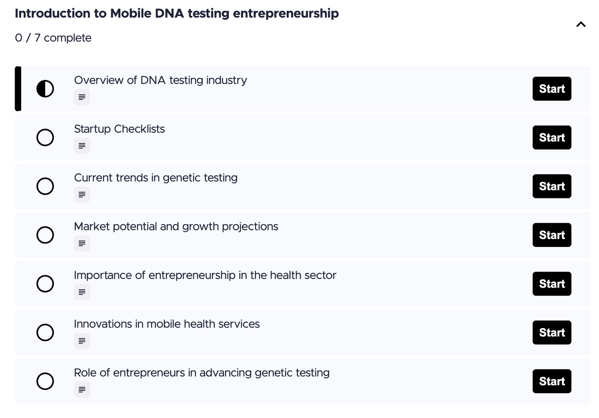The height and width of the screenshot is (418, 599).
Task: Start the Overview of DNA testing industry lesson
Action: (552, 89)
